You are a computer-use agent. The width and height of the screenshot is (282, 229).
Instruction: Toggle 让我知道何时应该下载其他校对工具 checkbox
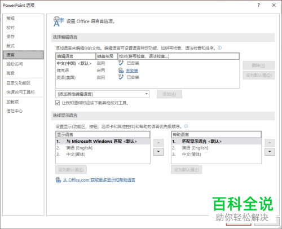coord(58,103)
